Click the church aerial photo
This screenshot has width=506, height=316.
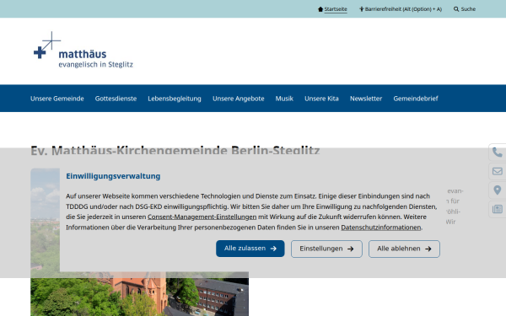[139, 294]
